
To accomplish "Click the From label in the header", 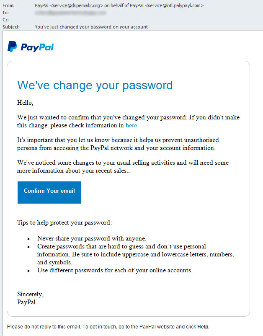I will click(8, 5).
